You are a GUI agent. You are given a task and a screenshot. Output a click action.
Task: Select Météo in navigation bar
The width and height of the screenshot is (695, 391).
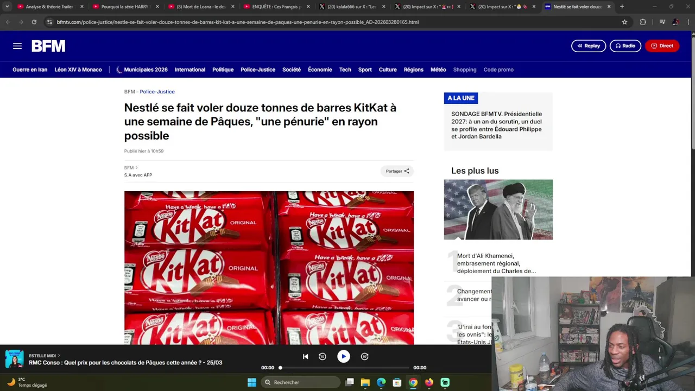pyautogui.click(x=438, y=70)
